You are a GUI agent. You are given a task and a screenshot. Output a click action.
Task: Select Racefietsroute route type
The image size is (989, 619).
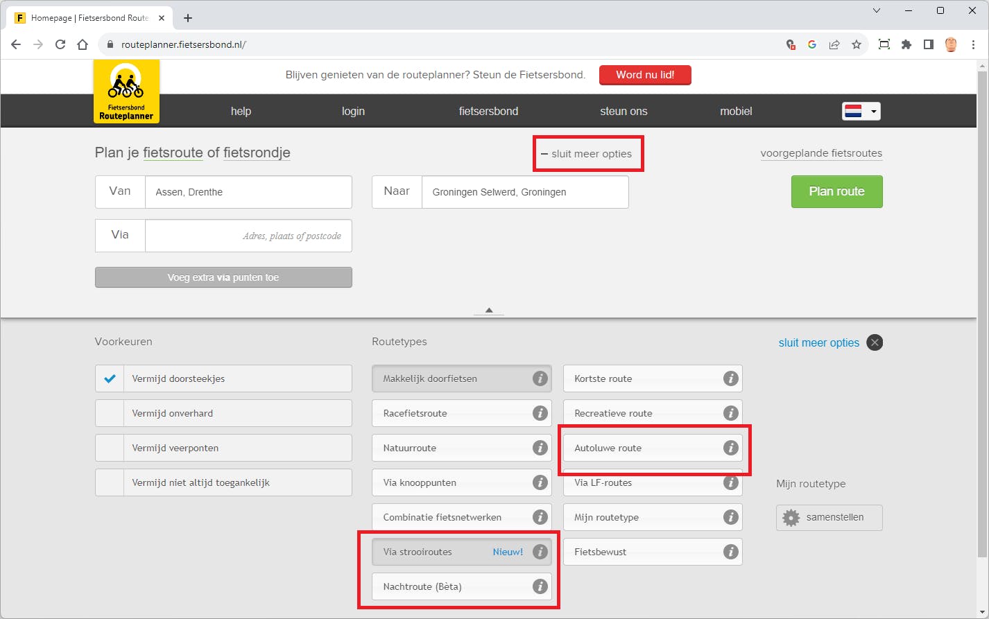pyautogui.click(x=462, y=413)
